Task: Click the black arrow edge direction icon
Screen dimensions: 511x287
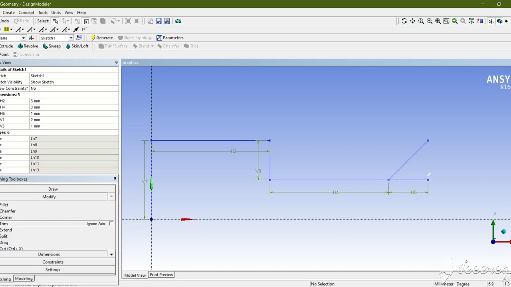Action: [76, 29]
